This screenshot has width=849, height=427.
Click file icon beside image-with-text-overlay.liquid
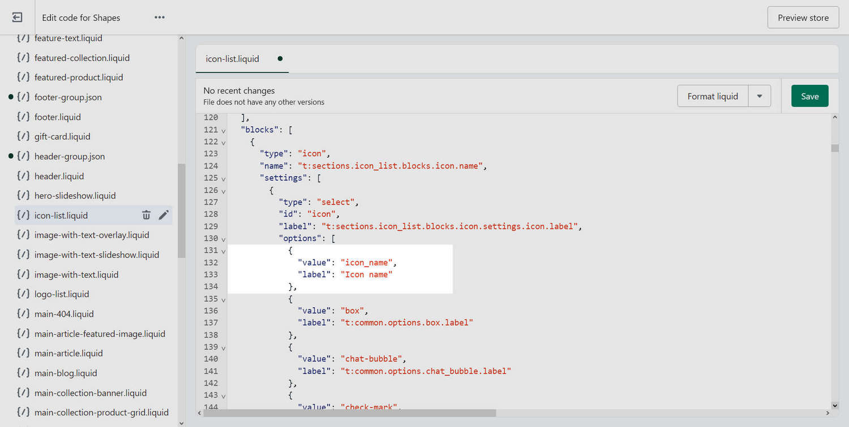23,235
